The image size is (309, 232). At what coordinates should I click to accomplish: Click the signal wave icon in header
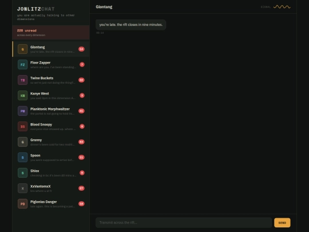click(282, 7)
